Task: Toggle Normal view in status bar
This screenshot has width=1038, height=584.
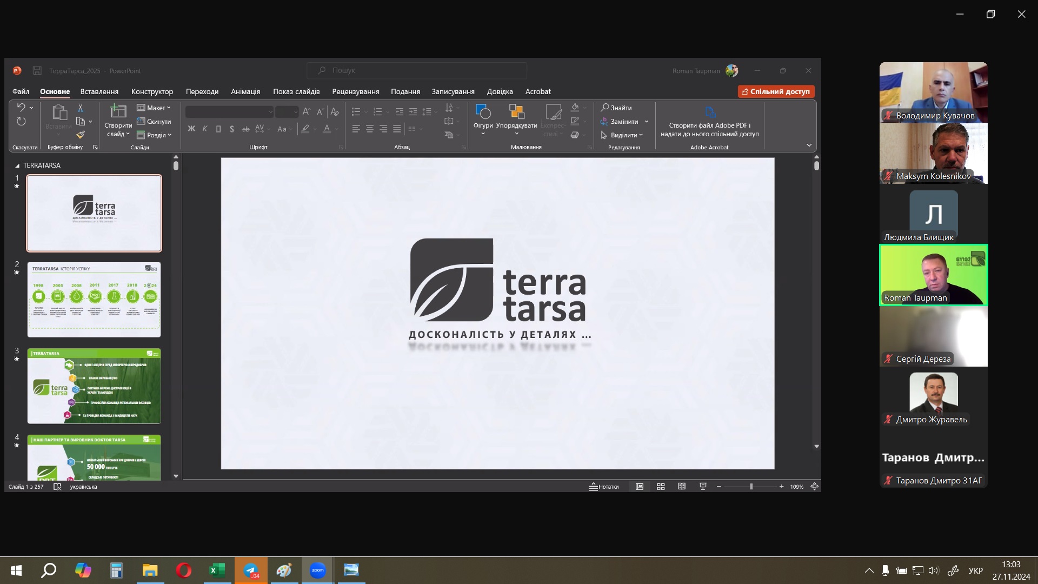Action: pyautogui.click(x=640, y=487)
